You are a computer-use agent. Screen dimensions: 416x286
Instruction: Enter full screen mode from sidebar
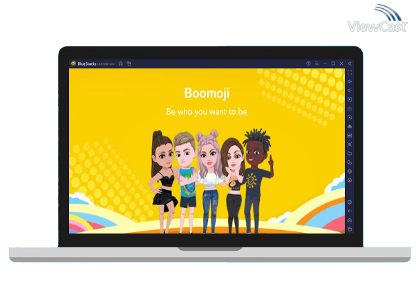click(350, 73)
